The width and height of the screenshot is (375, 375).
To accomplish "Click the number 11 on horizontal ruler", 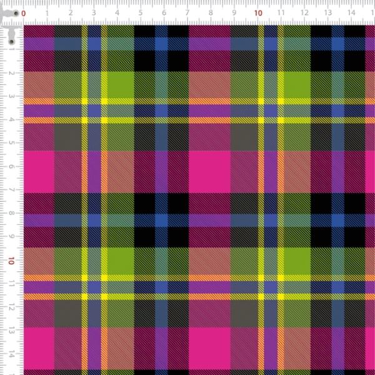I will 281,13.
